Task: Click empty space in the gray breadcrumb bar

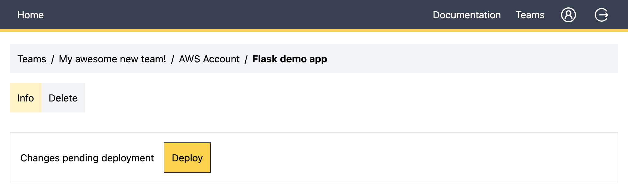Action: (x=472, y=59)
